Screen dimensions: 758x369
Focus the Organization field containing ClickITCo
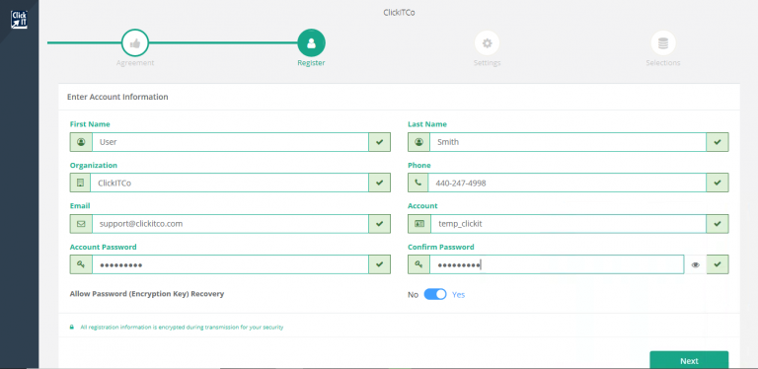pyautogui.click(x=230, y=184)
